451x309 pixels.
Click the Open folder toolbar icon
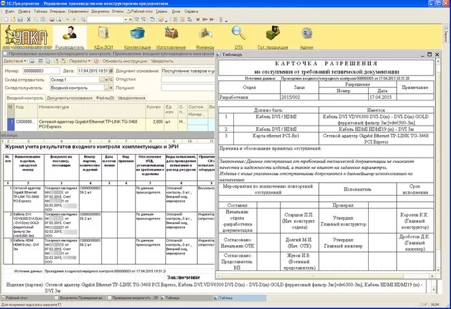tap(13, 20)
